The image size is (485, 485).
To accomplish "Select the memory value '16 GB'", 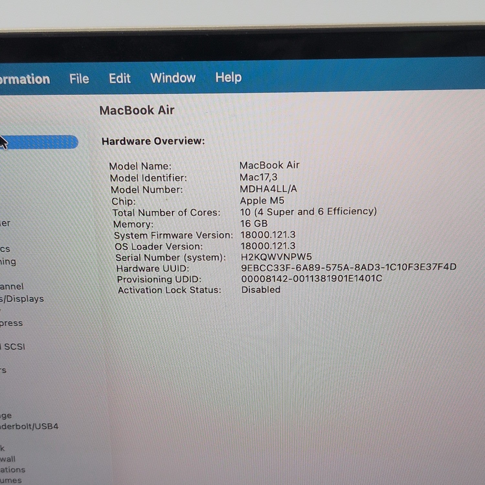I will [254, 223].
